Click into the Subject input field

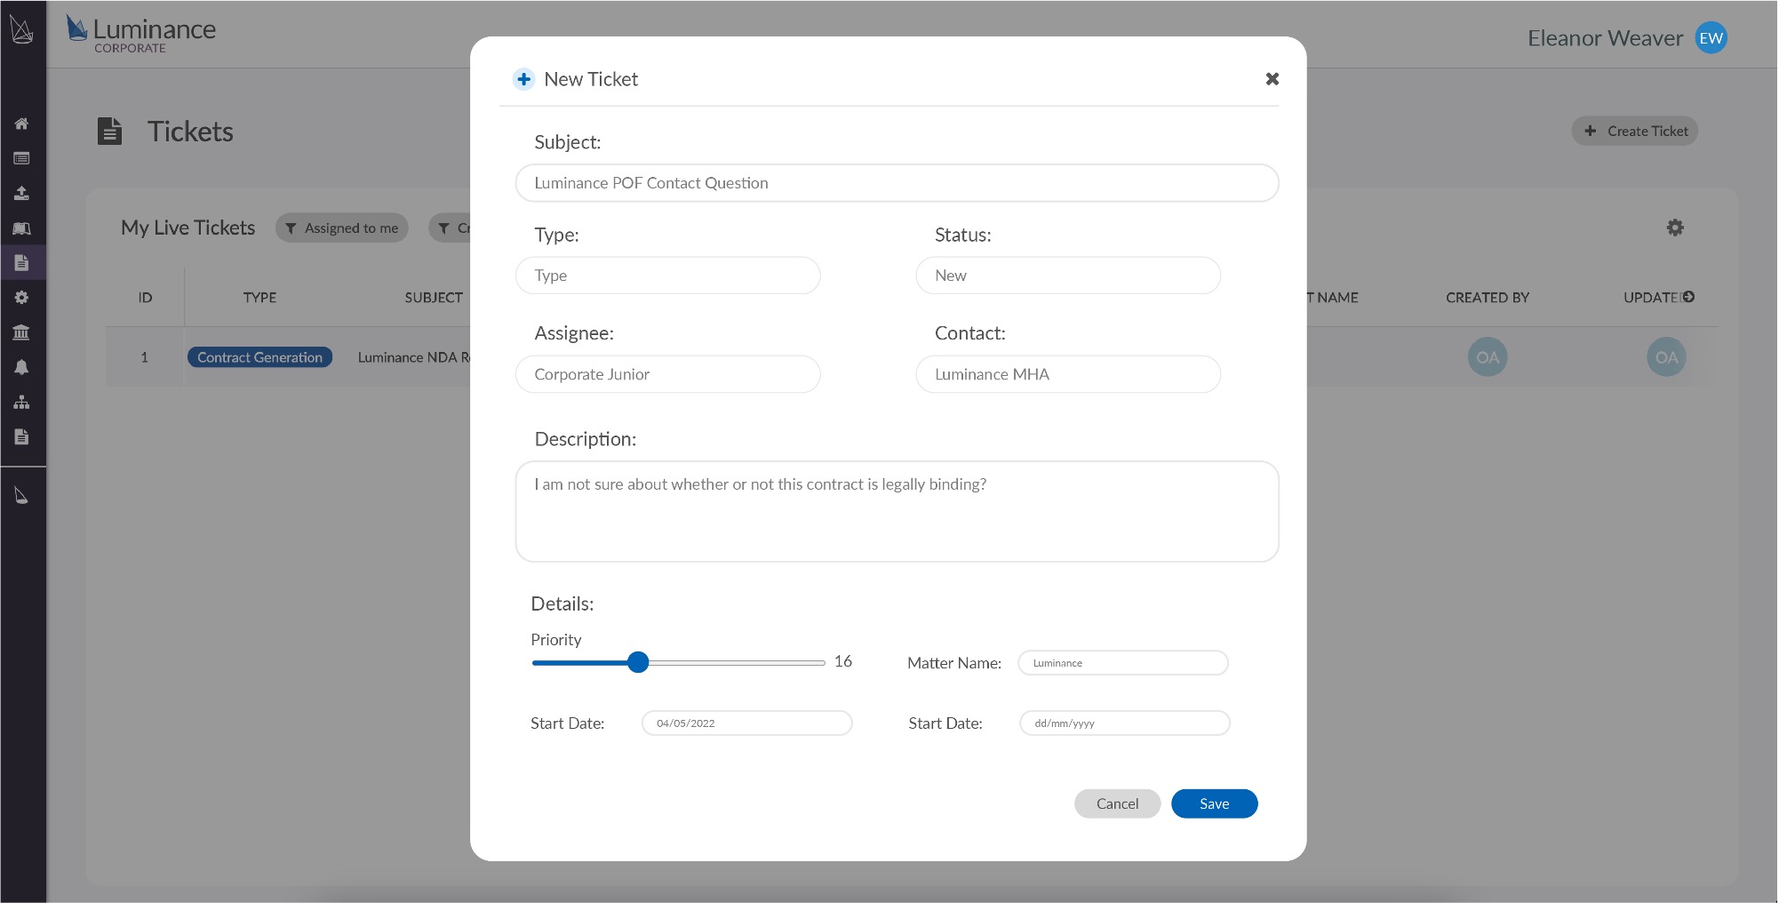coord(897,183)
